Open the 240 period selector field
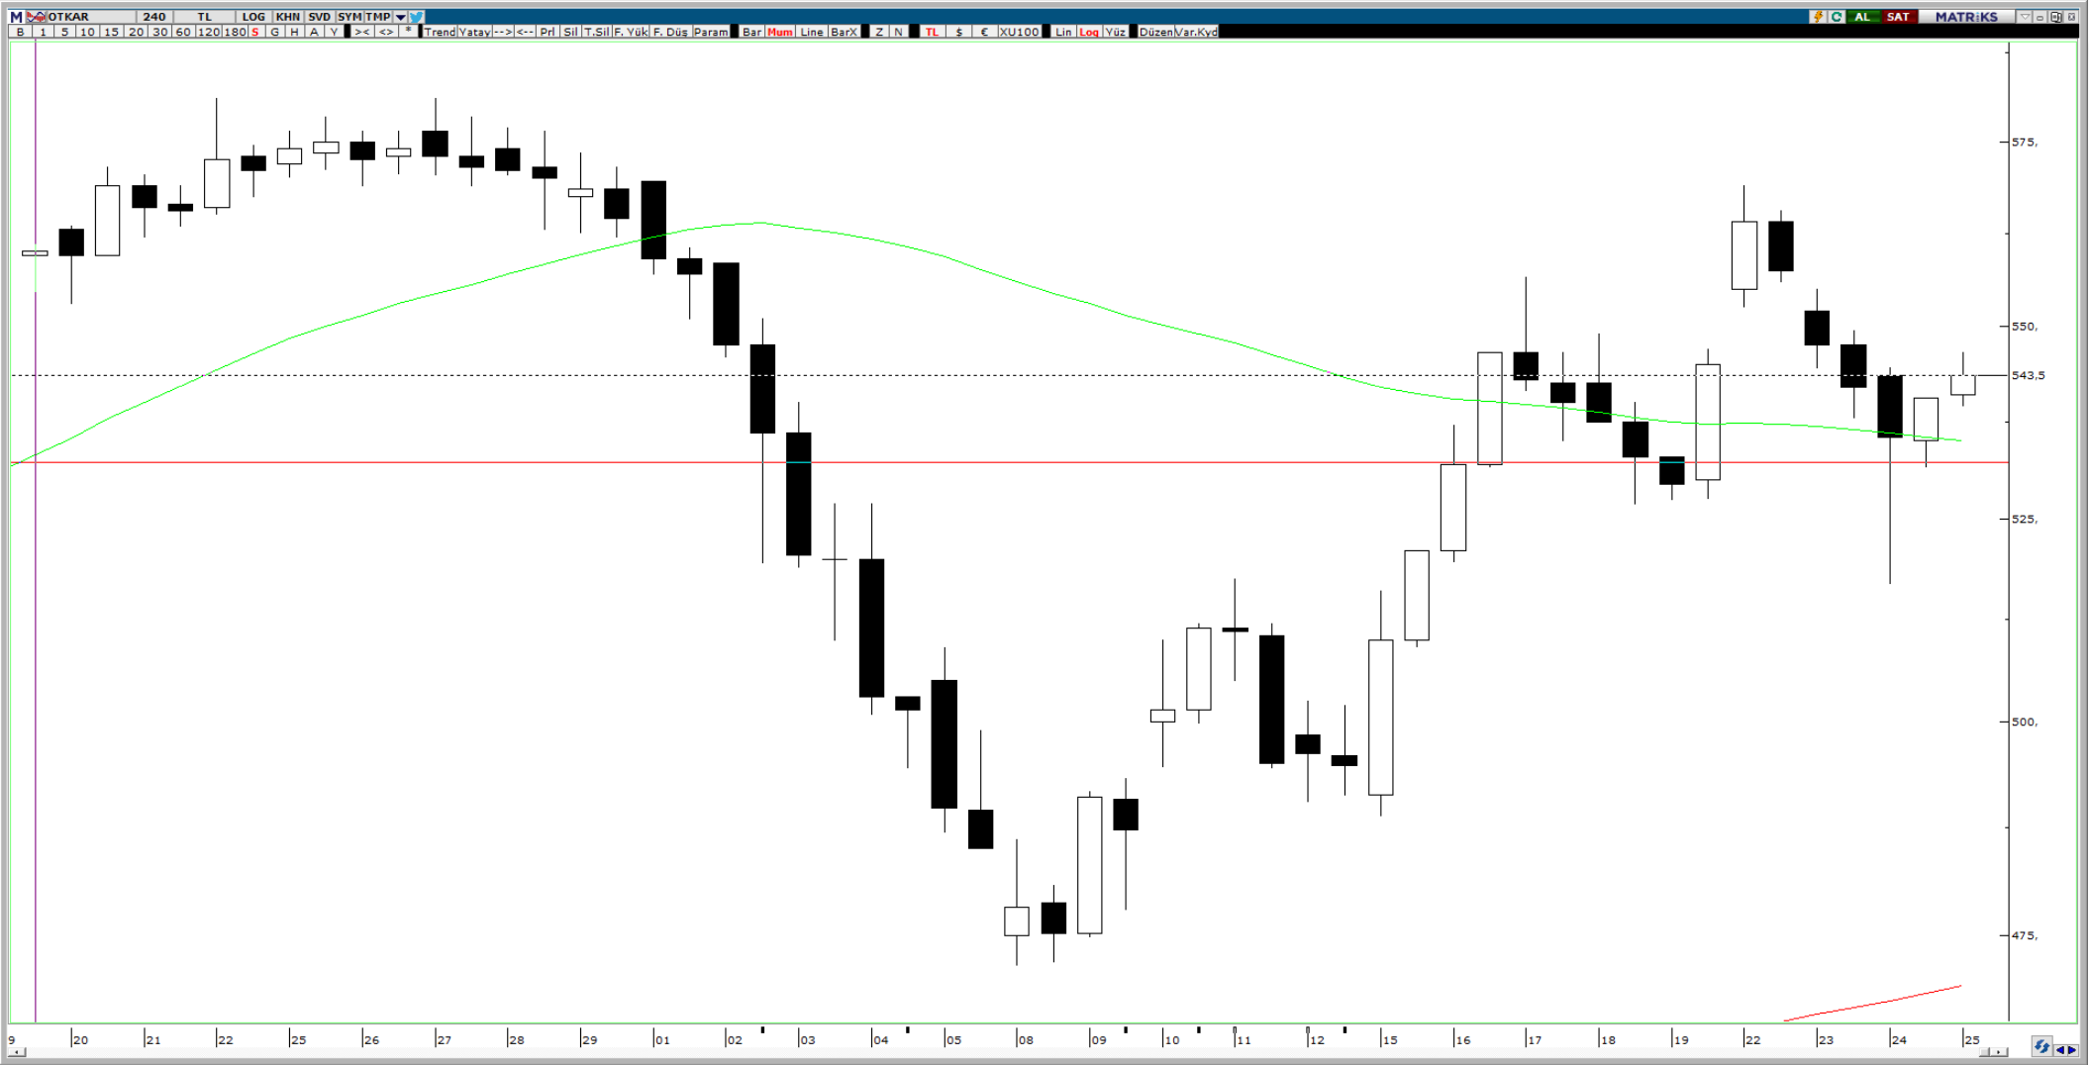 (153, 17)
